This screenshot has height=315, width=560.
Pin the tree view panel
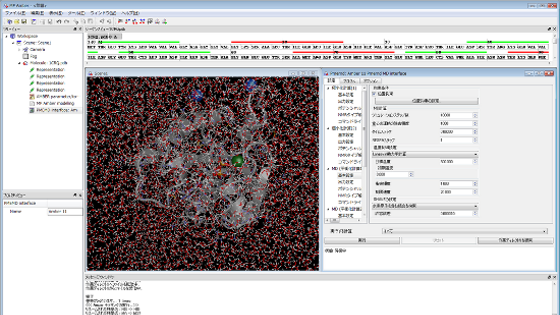tap(75, 29)
